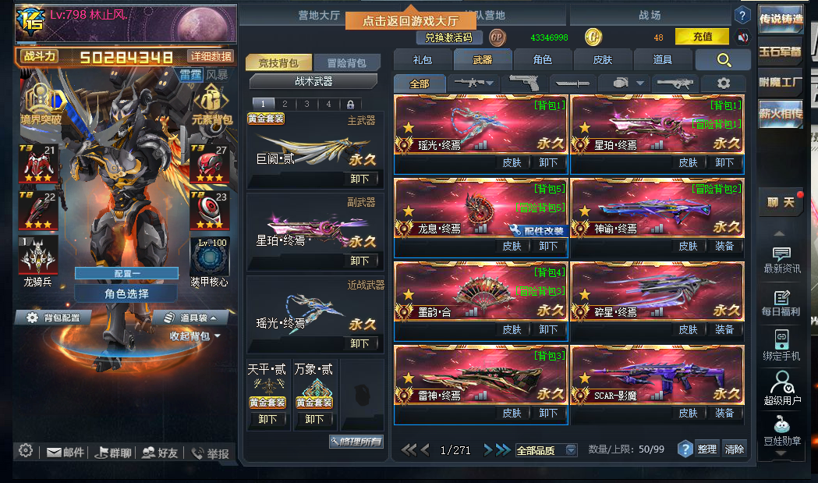
Task: Switch to 风暴 mode toggle
Action: click(x=217, y=75)
